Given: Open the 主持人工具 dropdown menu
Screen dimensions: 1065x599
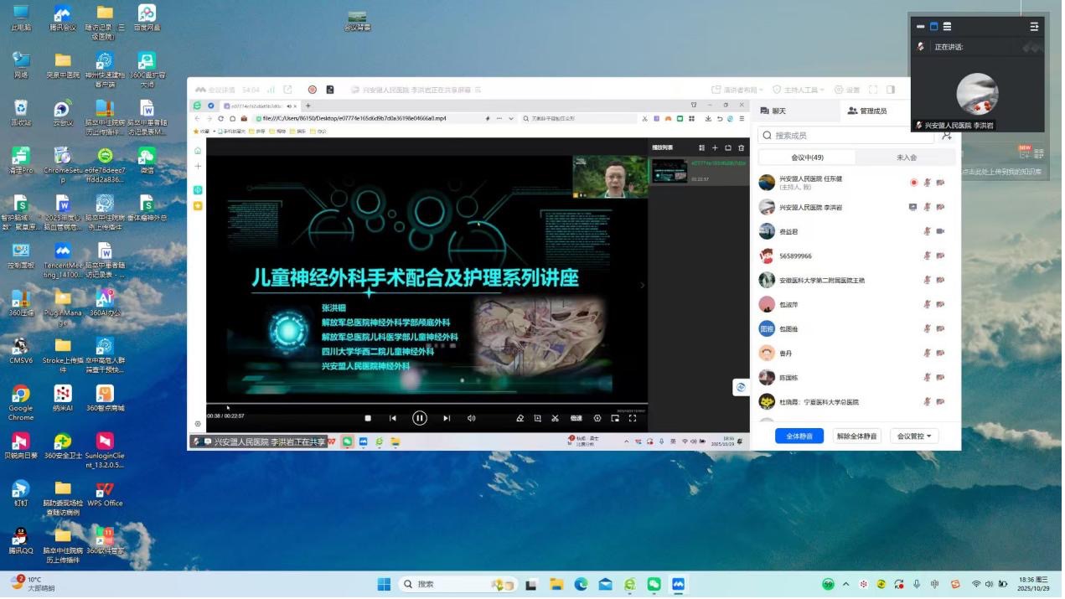Looking at the screenshot, I should [x=802, y=90].
